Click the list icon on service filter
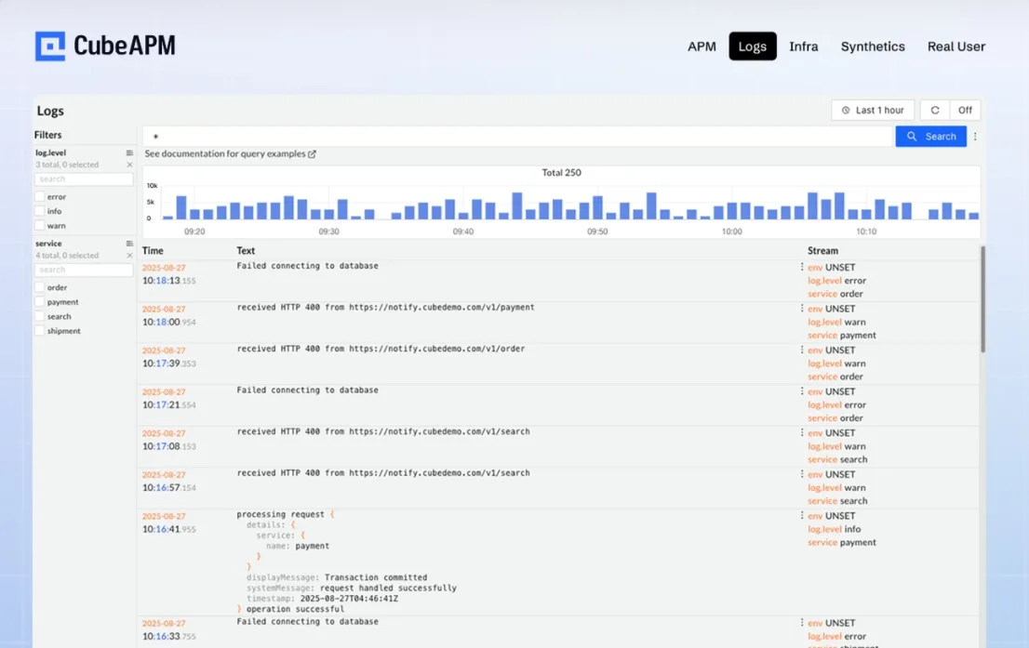The image size is (1029, 648). point(128,243)
